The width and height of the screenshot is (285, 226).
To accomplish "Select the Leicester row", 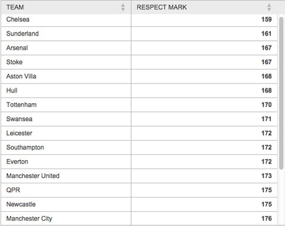I will point(139,133).
